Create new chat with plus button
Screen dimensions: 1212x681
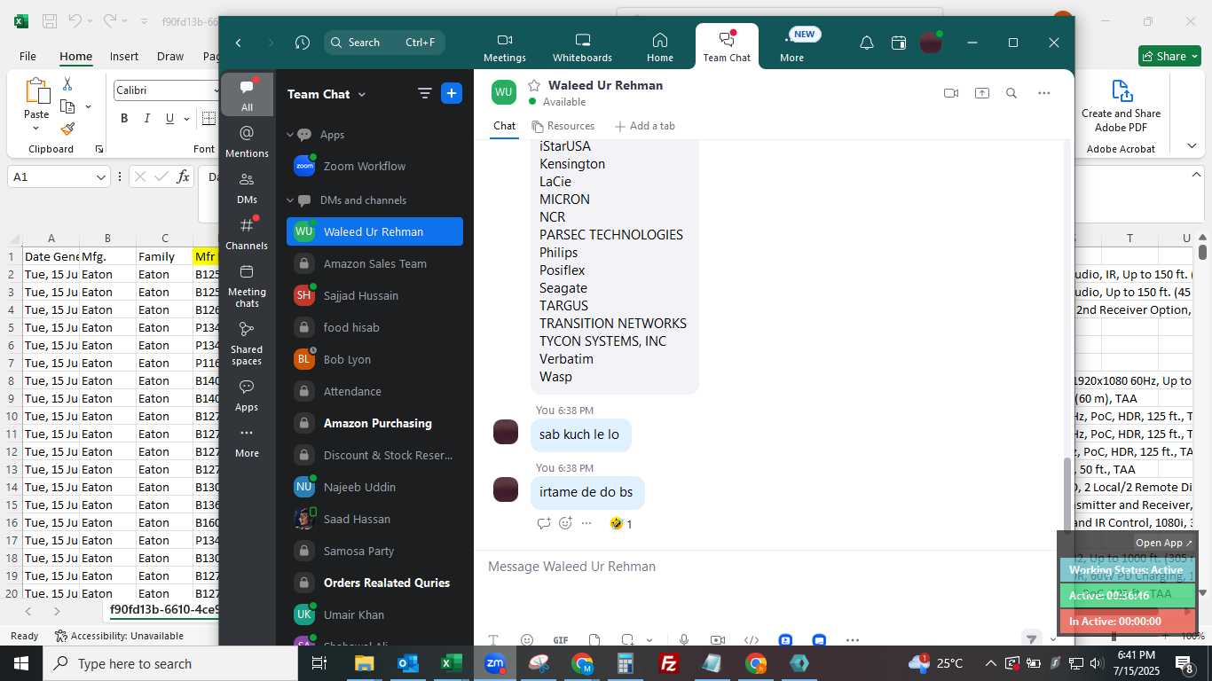(452, 93)
